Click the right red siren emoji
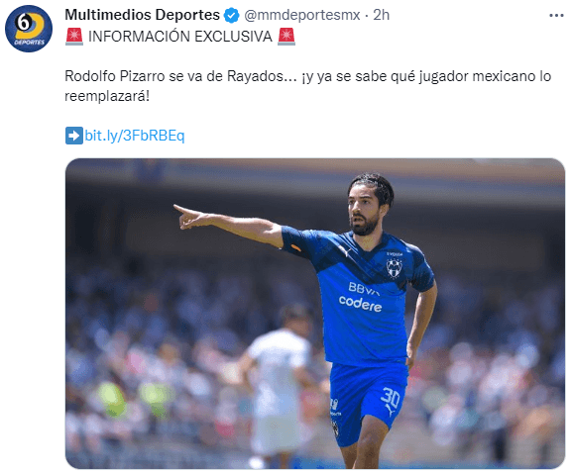This screenshot has height=474, width=571. tap(286, 37)
